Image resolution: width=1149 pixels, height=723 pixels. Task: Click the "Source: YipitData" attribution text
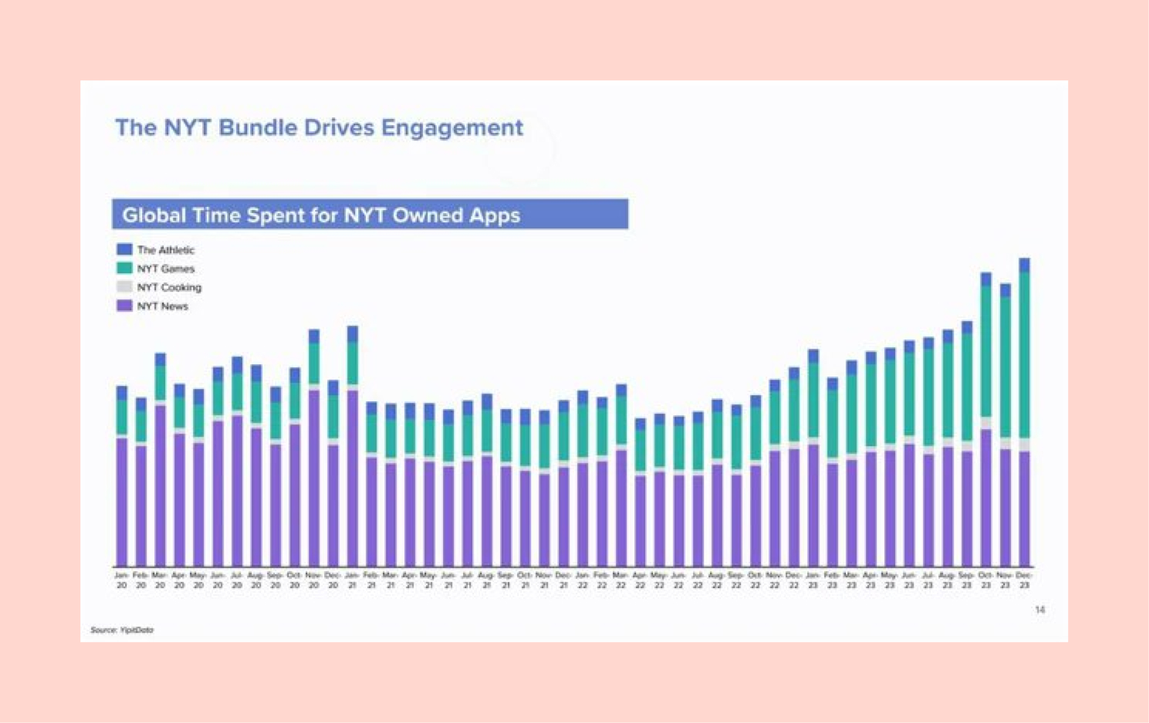123,630
